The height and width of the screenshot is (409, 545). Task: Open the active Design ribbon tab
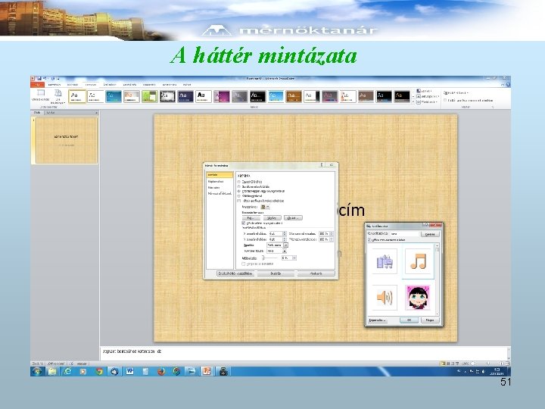click(x=91, y=85)
